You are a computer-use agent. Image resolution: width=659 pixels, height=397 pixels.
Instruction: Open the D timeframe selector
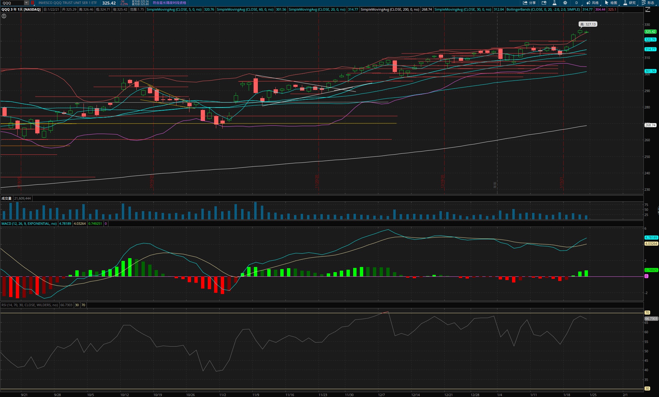click(576, 3)
